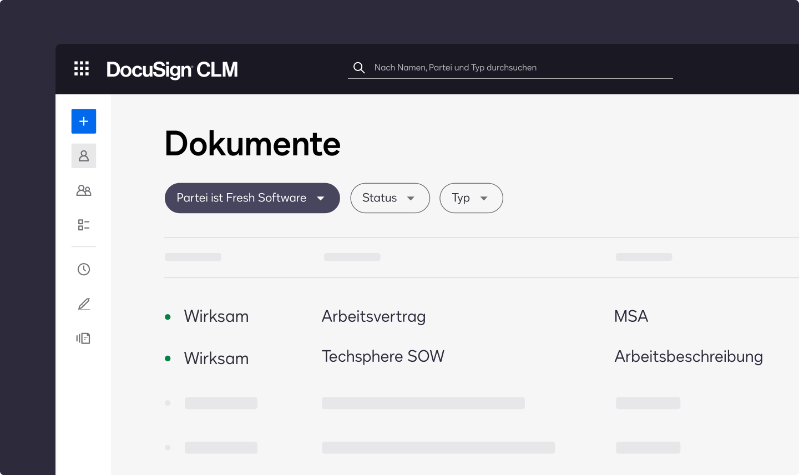Click the blue plus create button
This screenshot has height=475, width=799.
pos(84,122)
